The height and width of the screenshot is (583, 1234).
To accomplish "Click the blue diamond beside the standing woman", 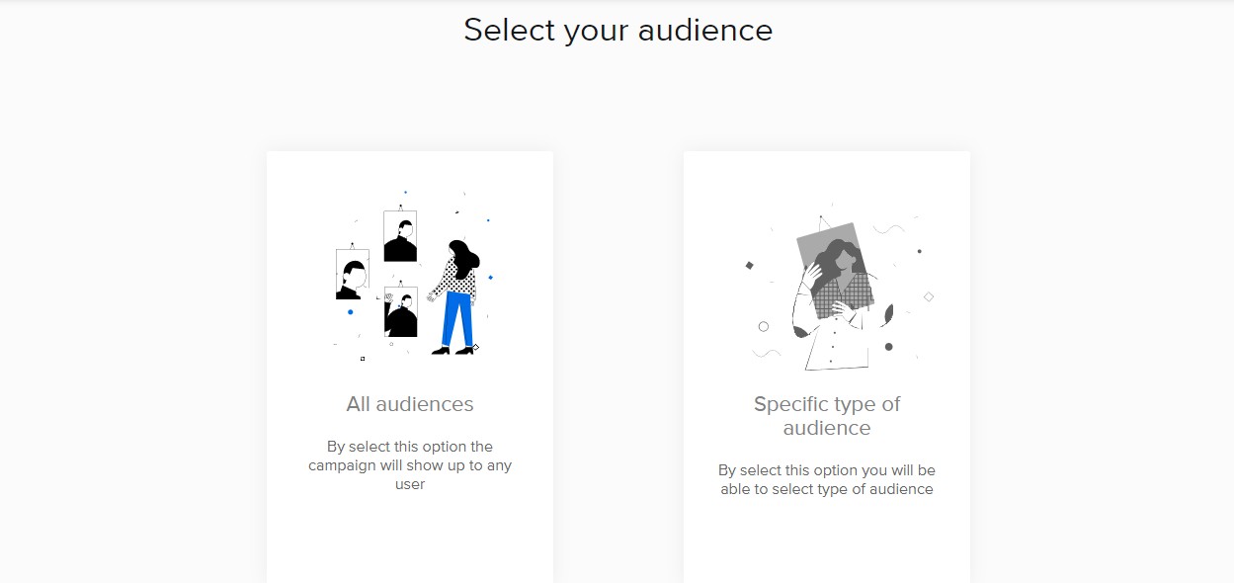I will click(x=490, y=278).
